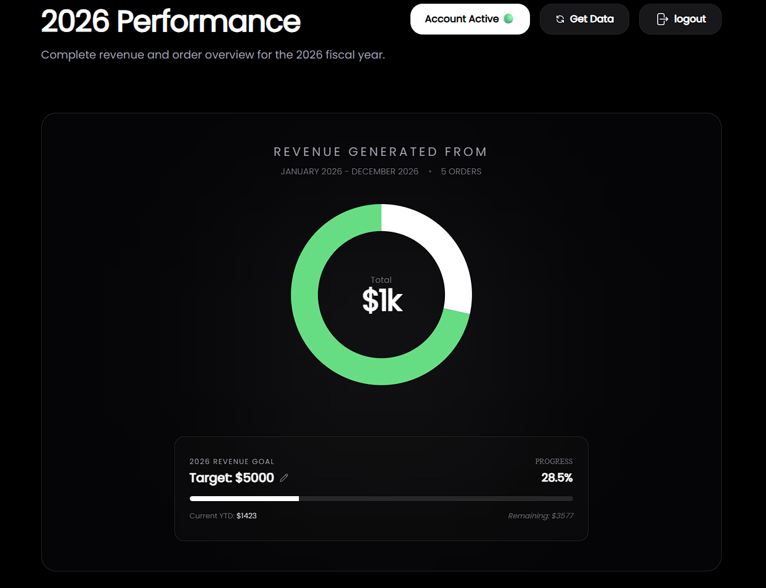Click the Target: $5000 goal text

(232, 478)
